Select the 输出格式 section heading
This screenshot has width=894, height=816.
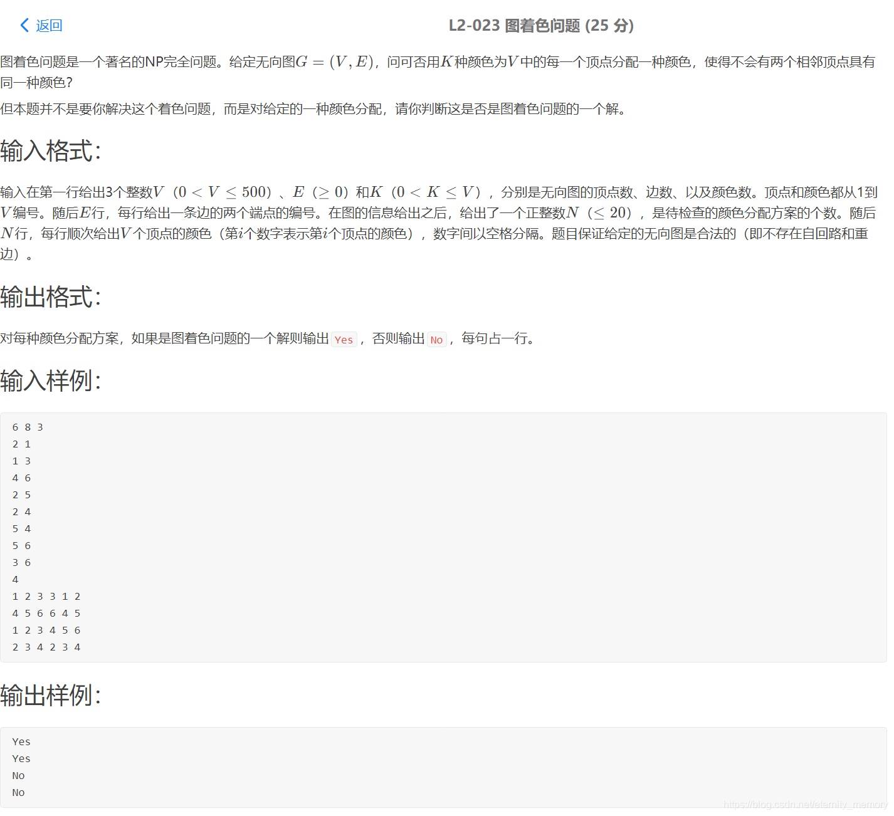click(50, 298)
